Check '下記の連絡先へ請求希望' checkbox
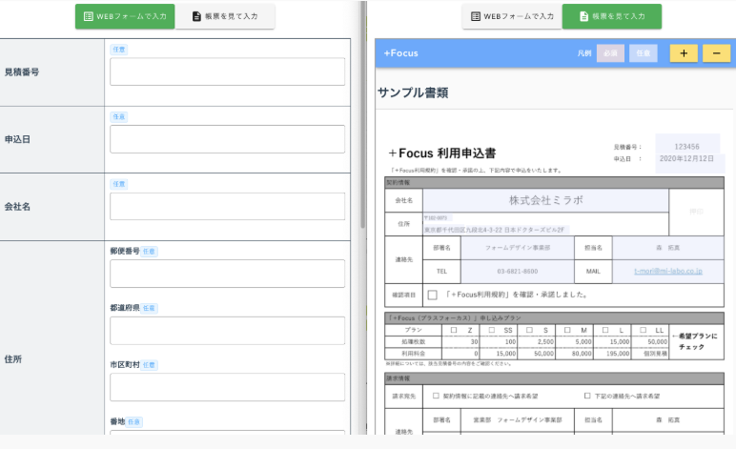736x449 pixels. tap(587, 395)
